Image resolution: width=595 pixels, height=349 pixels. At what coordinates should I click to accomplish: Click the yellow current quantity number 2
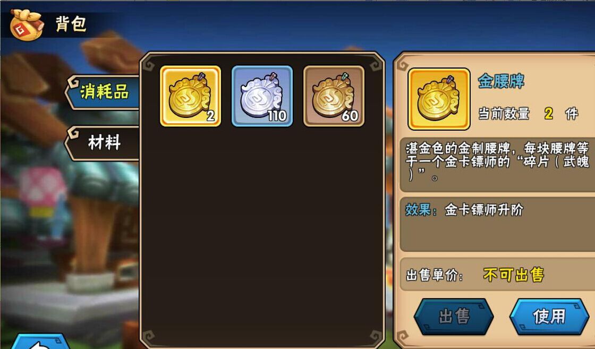click(548, 114)
